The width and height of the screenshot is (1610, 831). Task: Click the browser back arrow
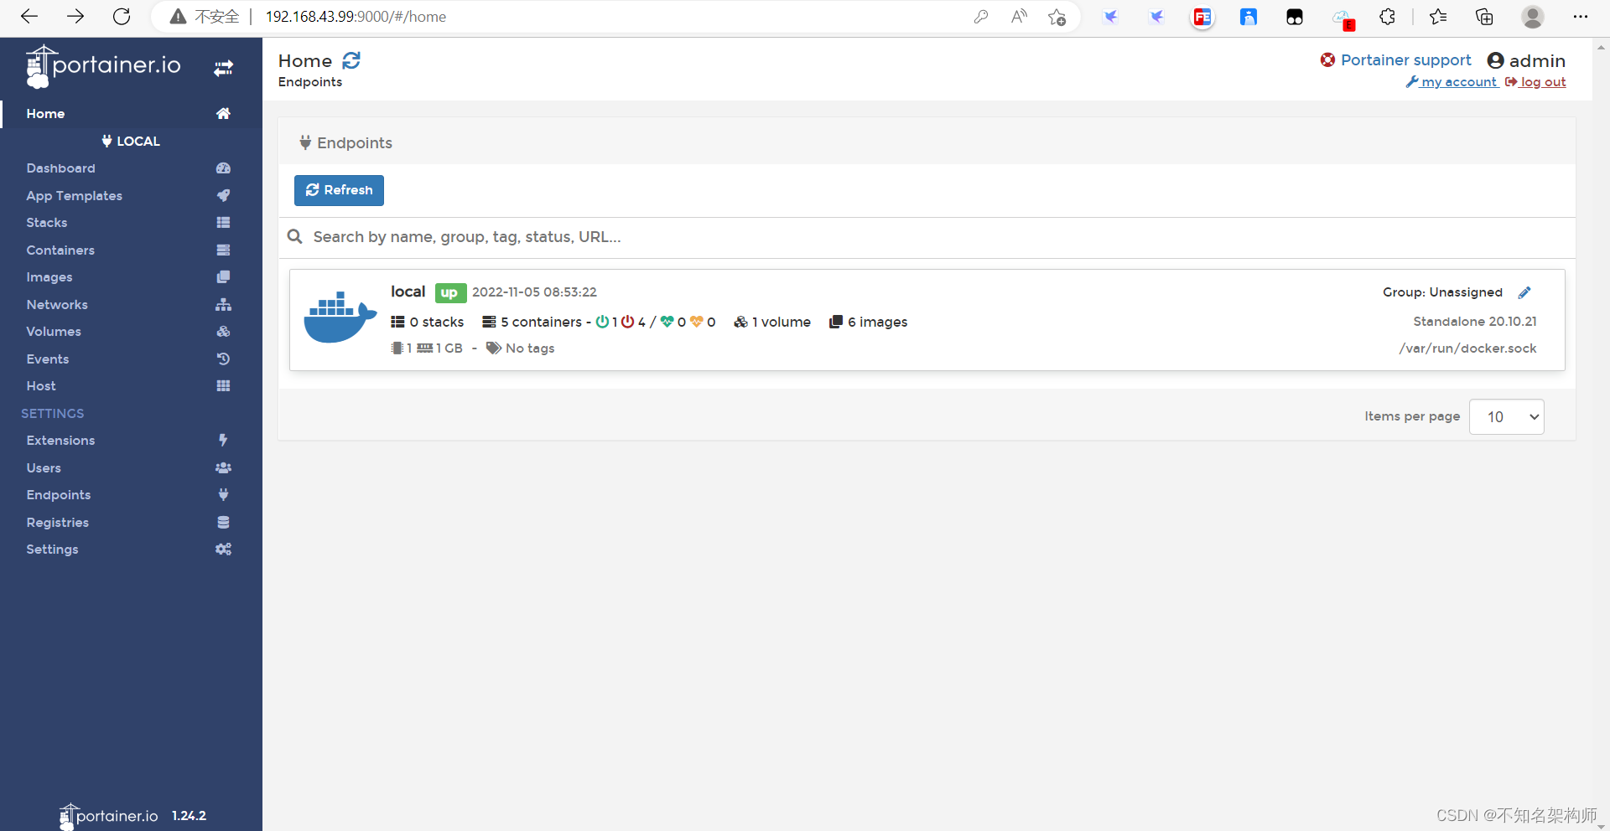[x=29, y=17]
